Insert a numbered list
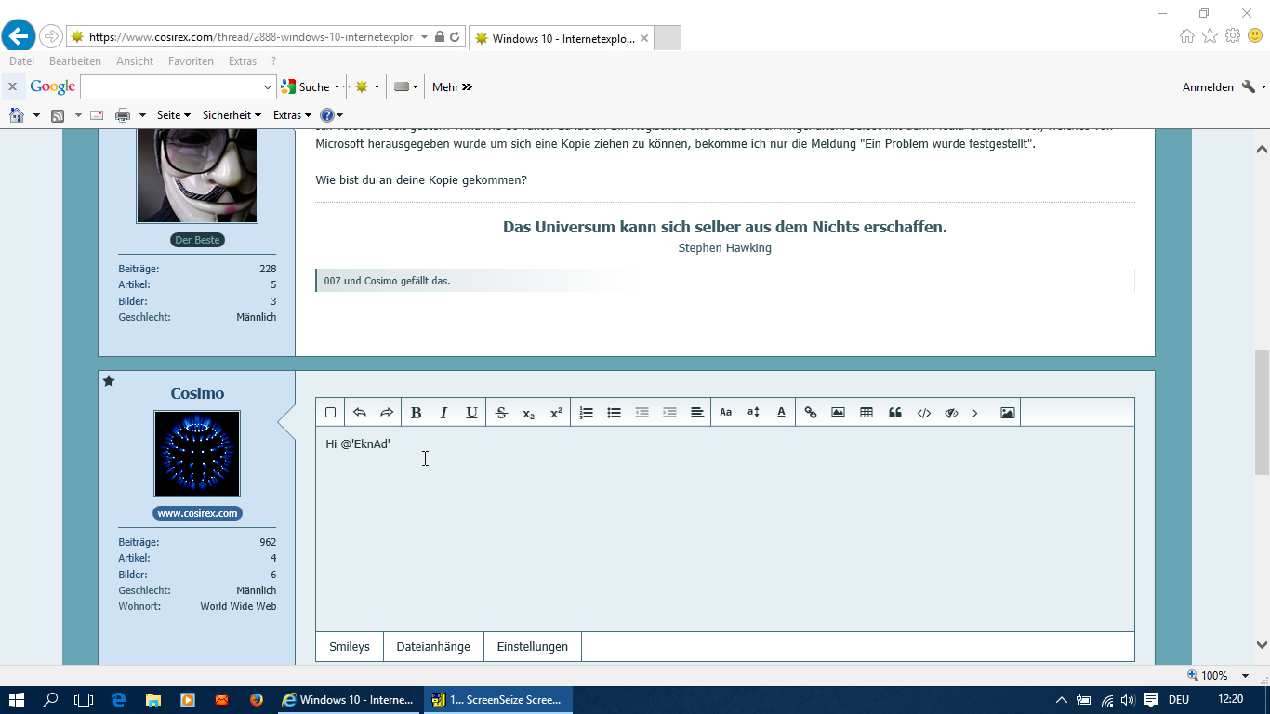The image size is (1270, 714). [586, 413]
